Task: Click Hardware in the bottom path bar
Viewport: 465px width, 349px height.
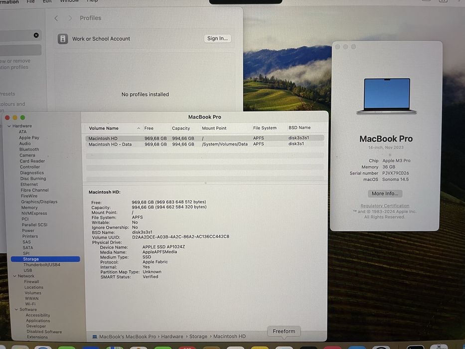Action: (172, 337)
